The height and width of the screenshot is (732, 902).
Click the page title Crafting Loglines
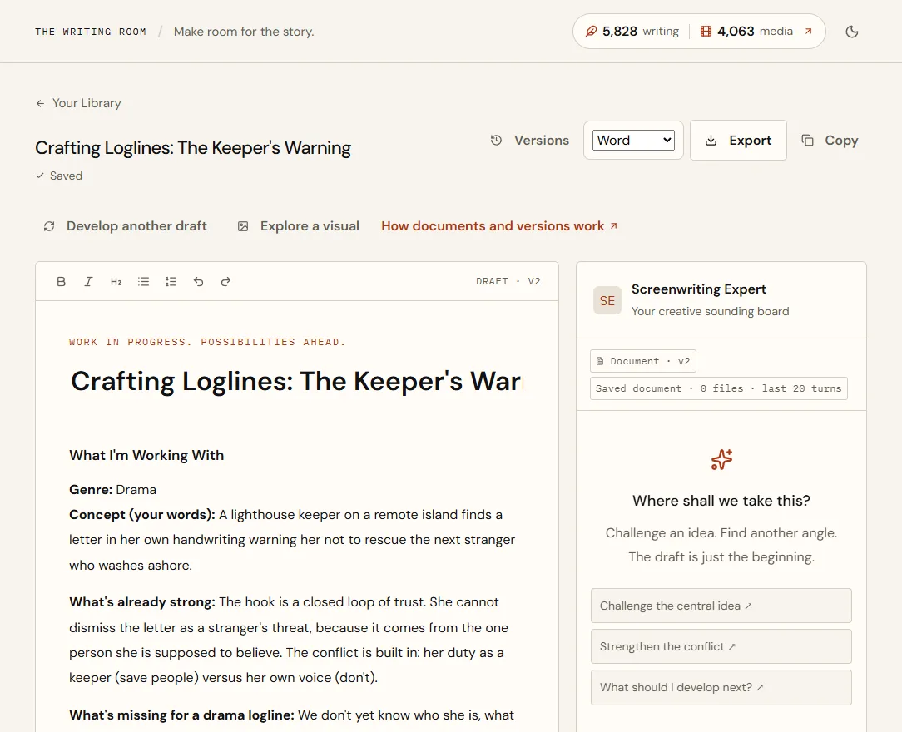tap(193, 148)
